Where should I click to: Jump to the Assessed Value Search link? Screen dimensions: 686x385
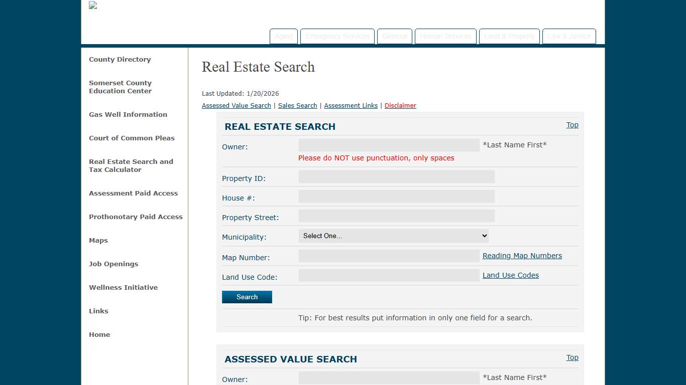click(236, 106)
